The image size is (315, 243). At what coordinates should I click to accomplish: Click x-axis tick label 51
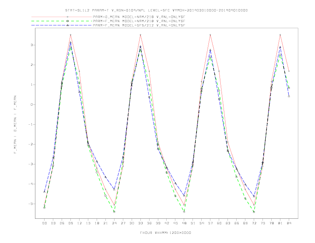pos(193,223)
